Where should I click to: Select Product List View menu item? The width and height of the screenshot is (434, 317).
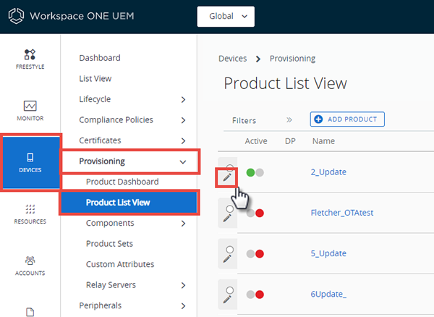point(129,203)
